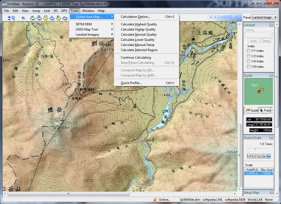Collapse the Zoom/Scale panel section

click(x=271, y=138)
